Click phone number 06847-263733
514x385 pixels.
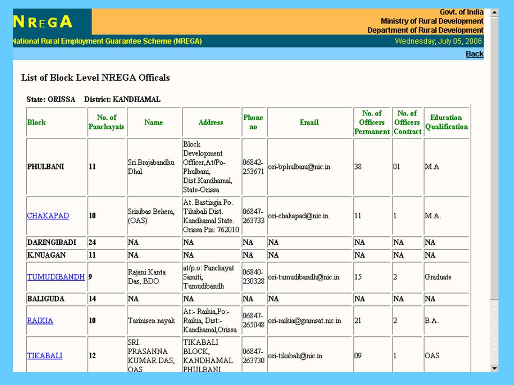[x=253, y=216]
